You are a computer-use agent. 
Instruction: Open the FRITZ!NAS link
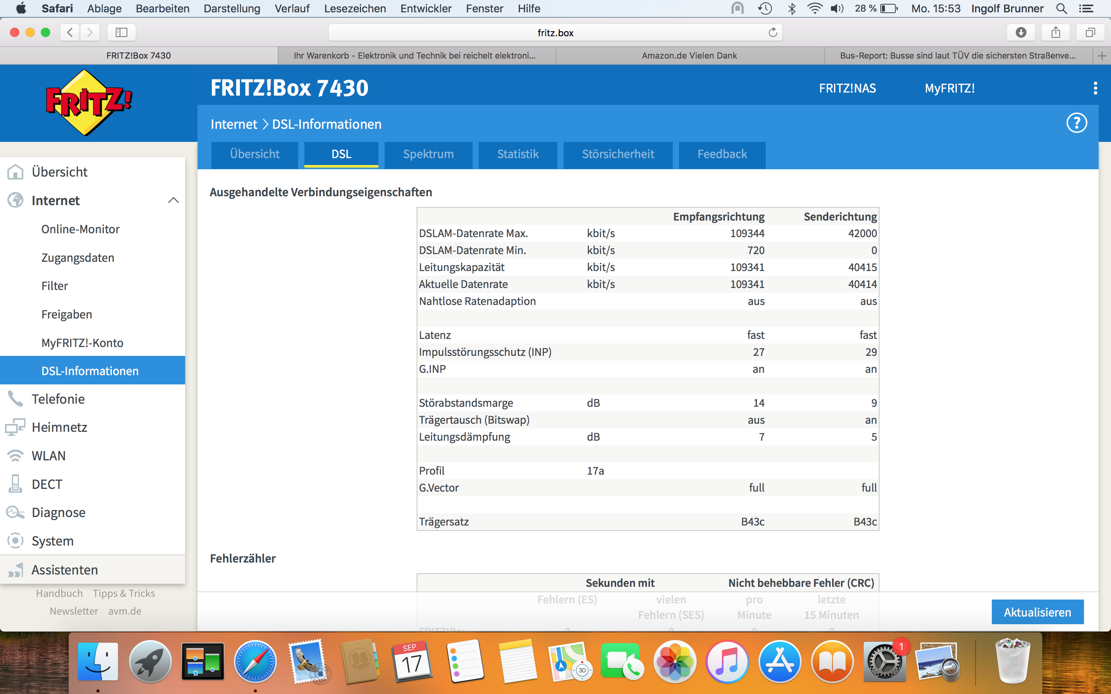847,88
